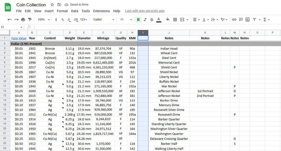The height and width of the screenshot is (151, 281).
Task: Open the Format menu
Action: [x=62, y=11]
